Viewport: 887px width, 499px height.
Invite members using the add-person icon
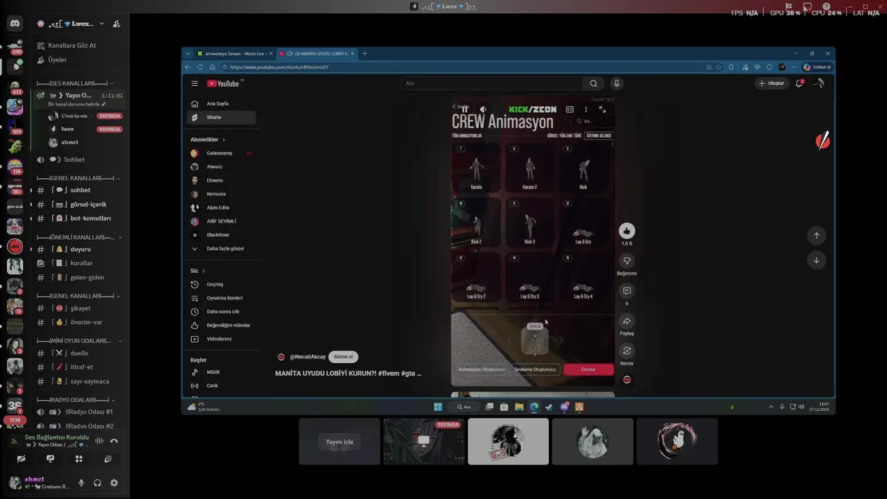pyautogui.click(x=116, y=24)
